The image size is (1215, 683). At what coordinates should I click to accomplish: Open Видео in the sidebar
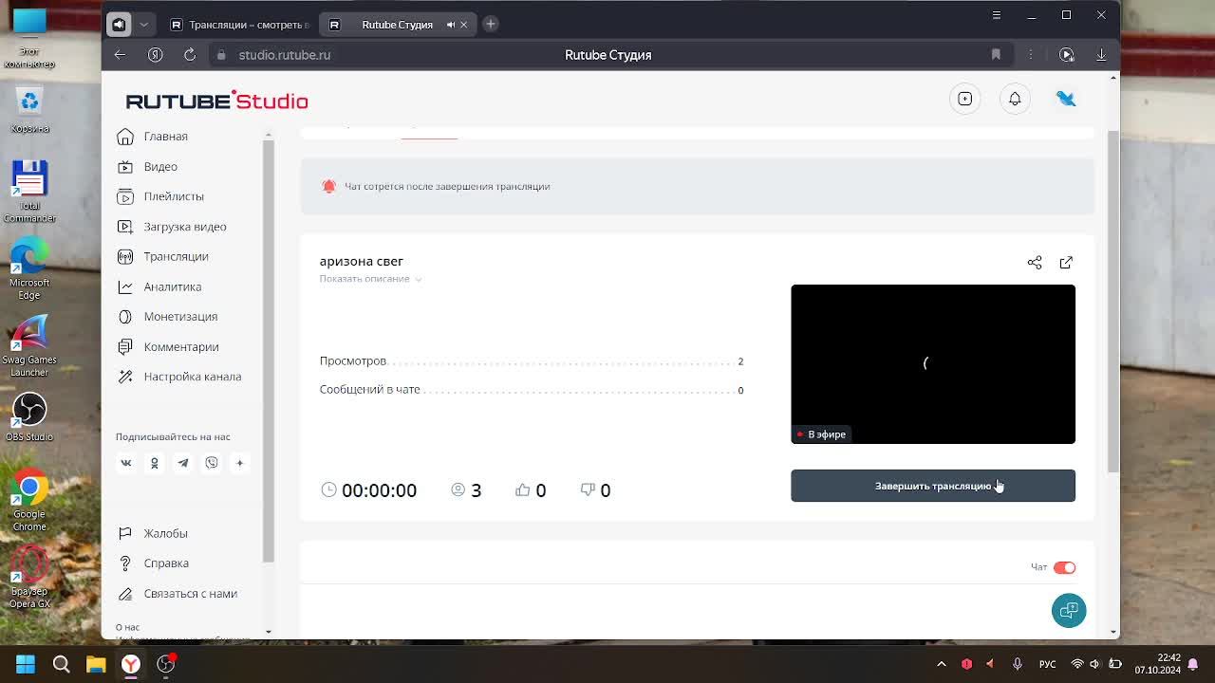point(160,167)
